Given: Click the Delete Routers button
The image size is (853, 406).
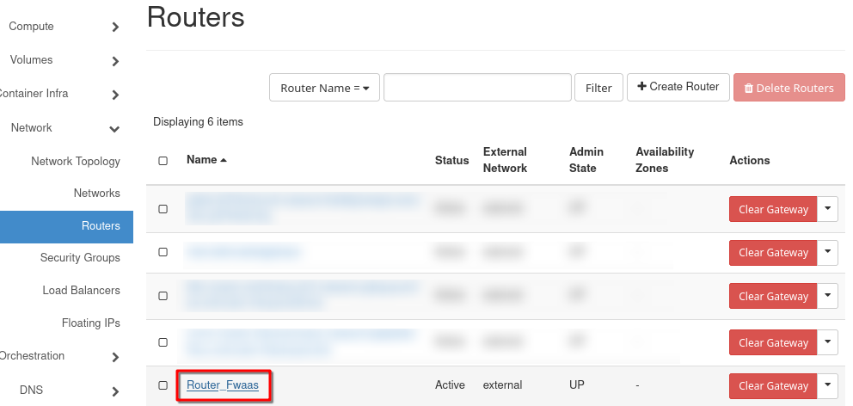Looking at the screenshot, I should [789, 88].
